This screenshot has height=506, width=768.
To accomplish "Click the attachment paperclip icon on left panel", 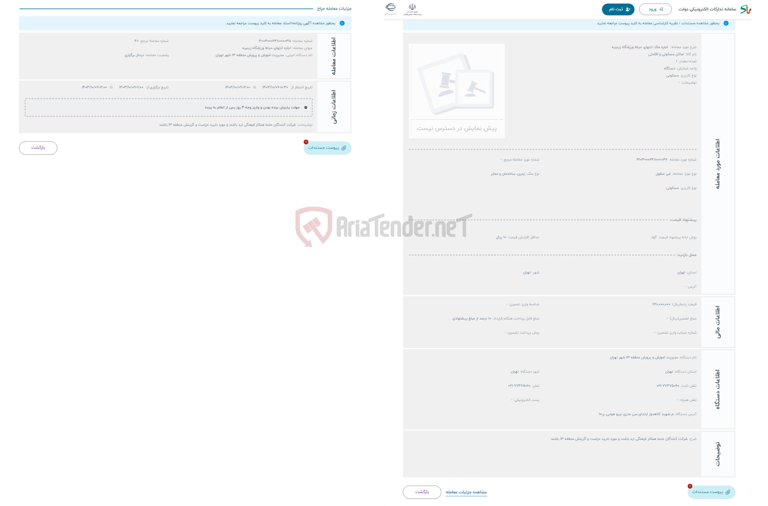I will coord(344,148).
